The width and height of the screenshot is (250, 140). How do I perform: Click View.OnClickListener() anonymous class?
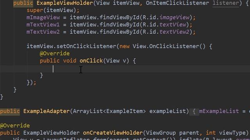click(x=169, y=46)
